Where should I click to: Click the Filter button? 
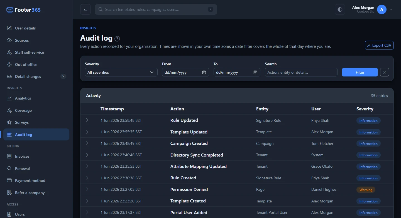click(x=360, y=72)
